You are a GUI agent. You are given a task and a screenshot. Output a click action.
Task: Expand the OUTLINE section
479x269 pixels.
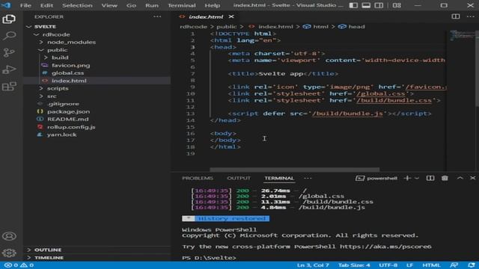point(48,250)
